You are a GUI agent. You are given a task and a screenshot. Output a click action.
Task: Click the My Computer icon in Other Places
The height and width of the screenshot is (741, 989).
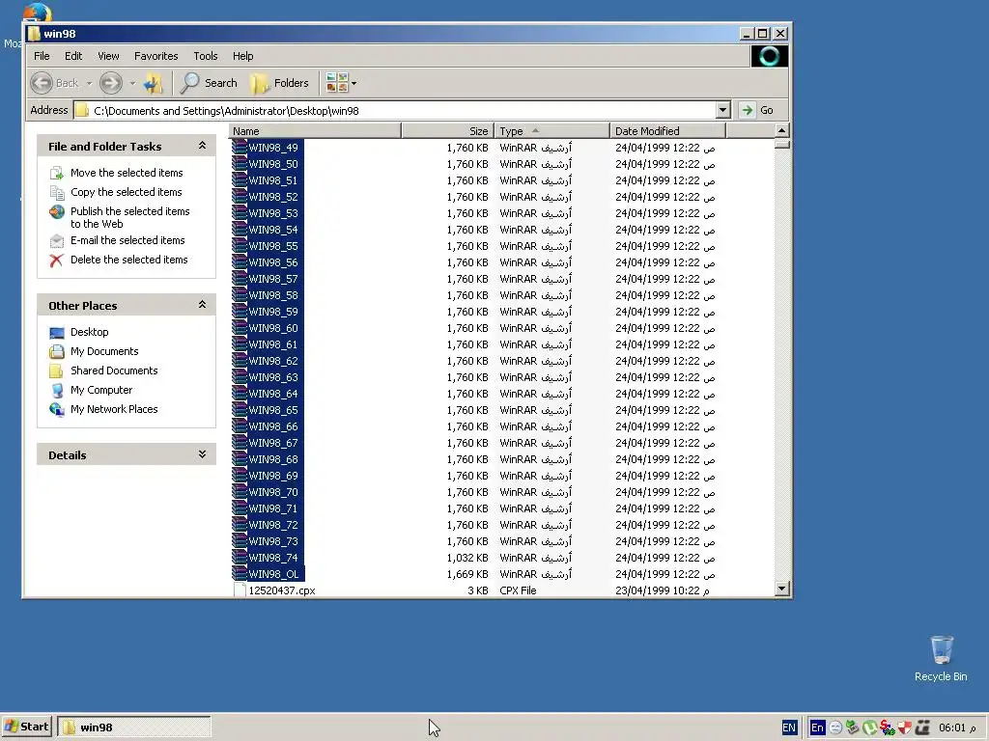(57, 391)
